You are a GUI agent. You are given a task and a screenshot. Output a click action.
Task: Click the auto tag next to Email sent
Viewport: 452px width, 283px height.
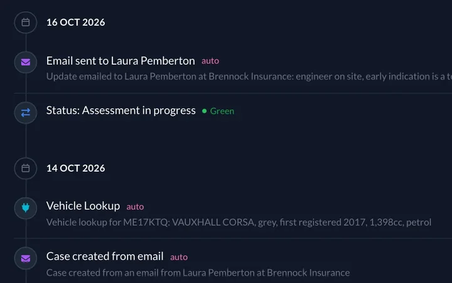click(210, 61)
